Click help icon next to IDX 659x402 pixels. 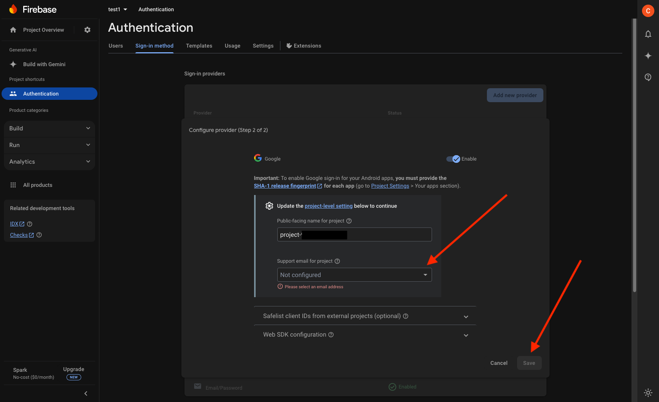pos(30,224)
